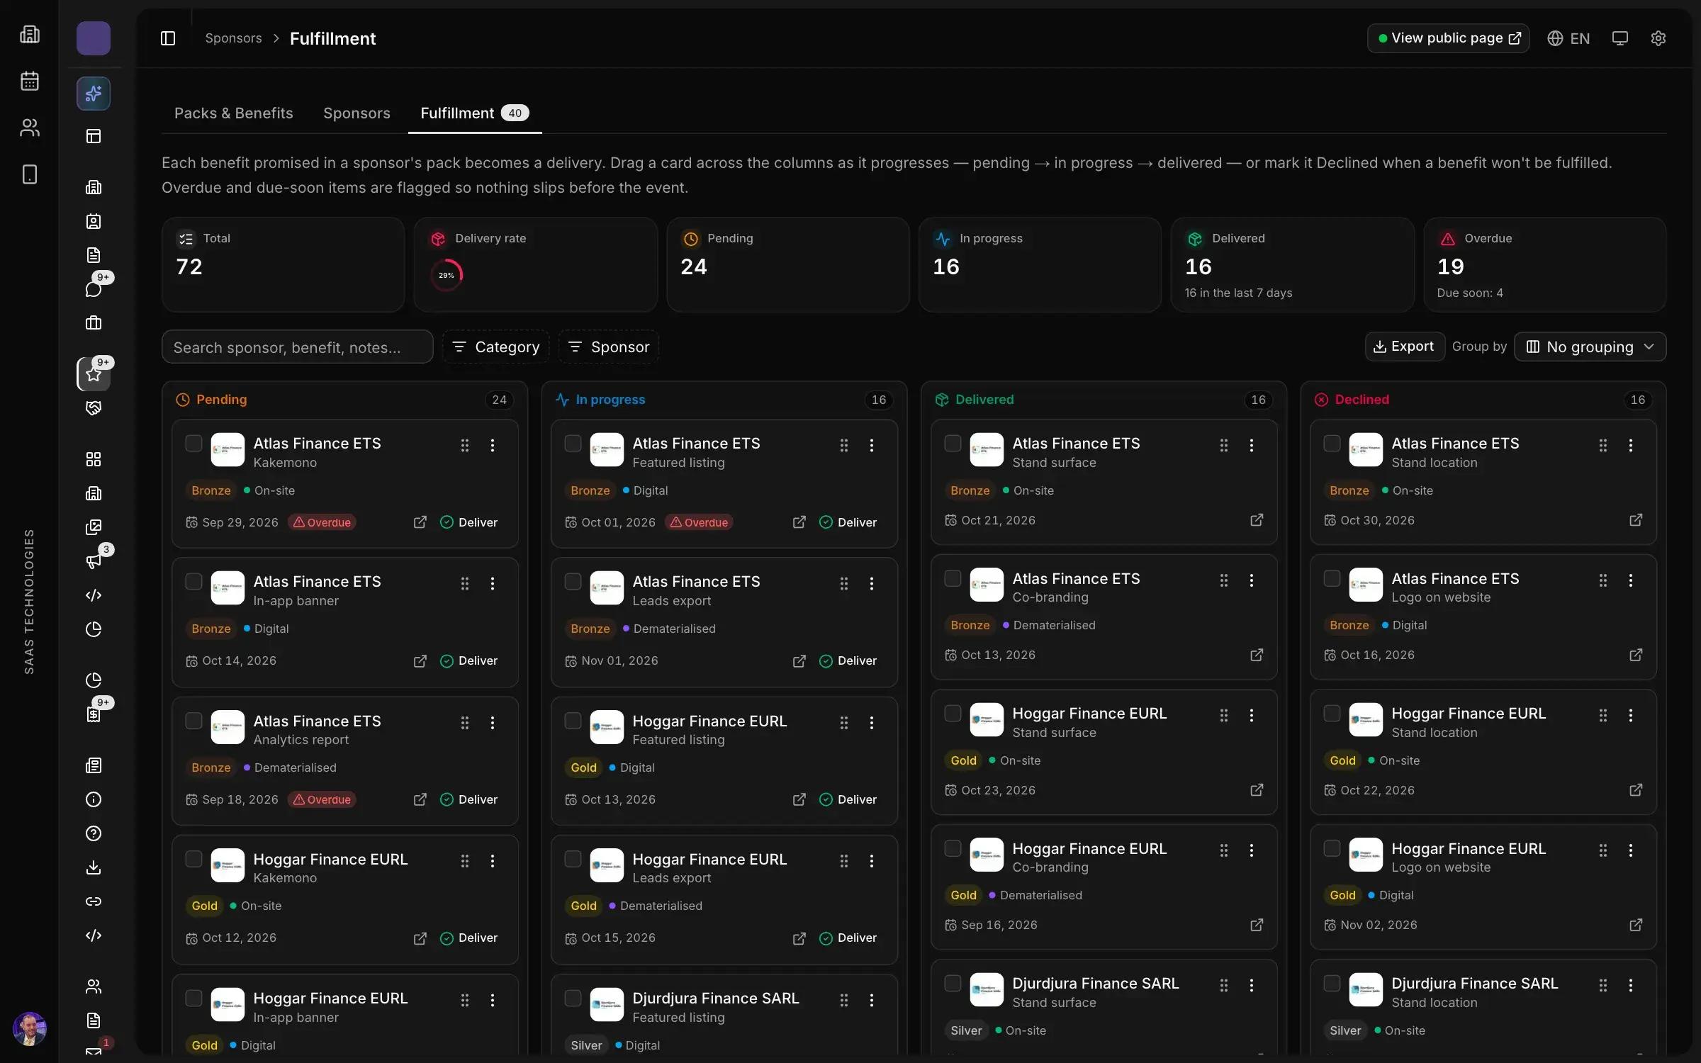The height and width of the screenshot is (1063, 1701).
Task: Click the 29% delivery rate progress ring
Action: pos(447,275)
